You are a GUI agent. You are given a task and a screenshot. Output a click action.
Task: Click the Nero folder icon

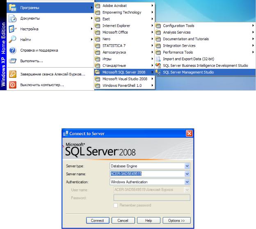click(x=98, y=39)
